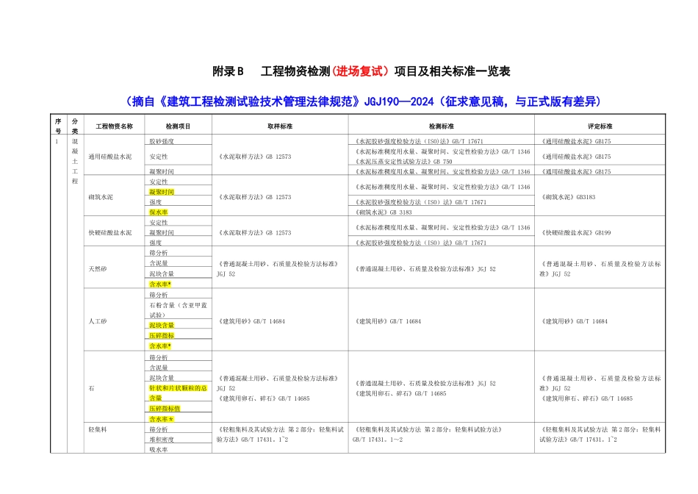This screenshot has width=698, height=494.
Task: Click the highlighted 针状和片状颗粒的总含量 cell
Action: (178, 393)
